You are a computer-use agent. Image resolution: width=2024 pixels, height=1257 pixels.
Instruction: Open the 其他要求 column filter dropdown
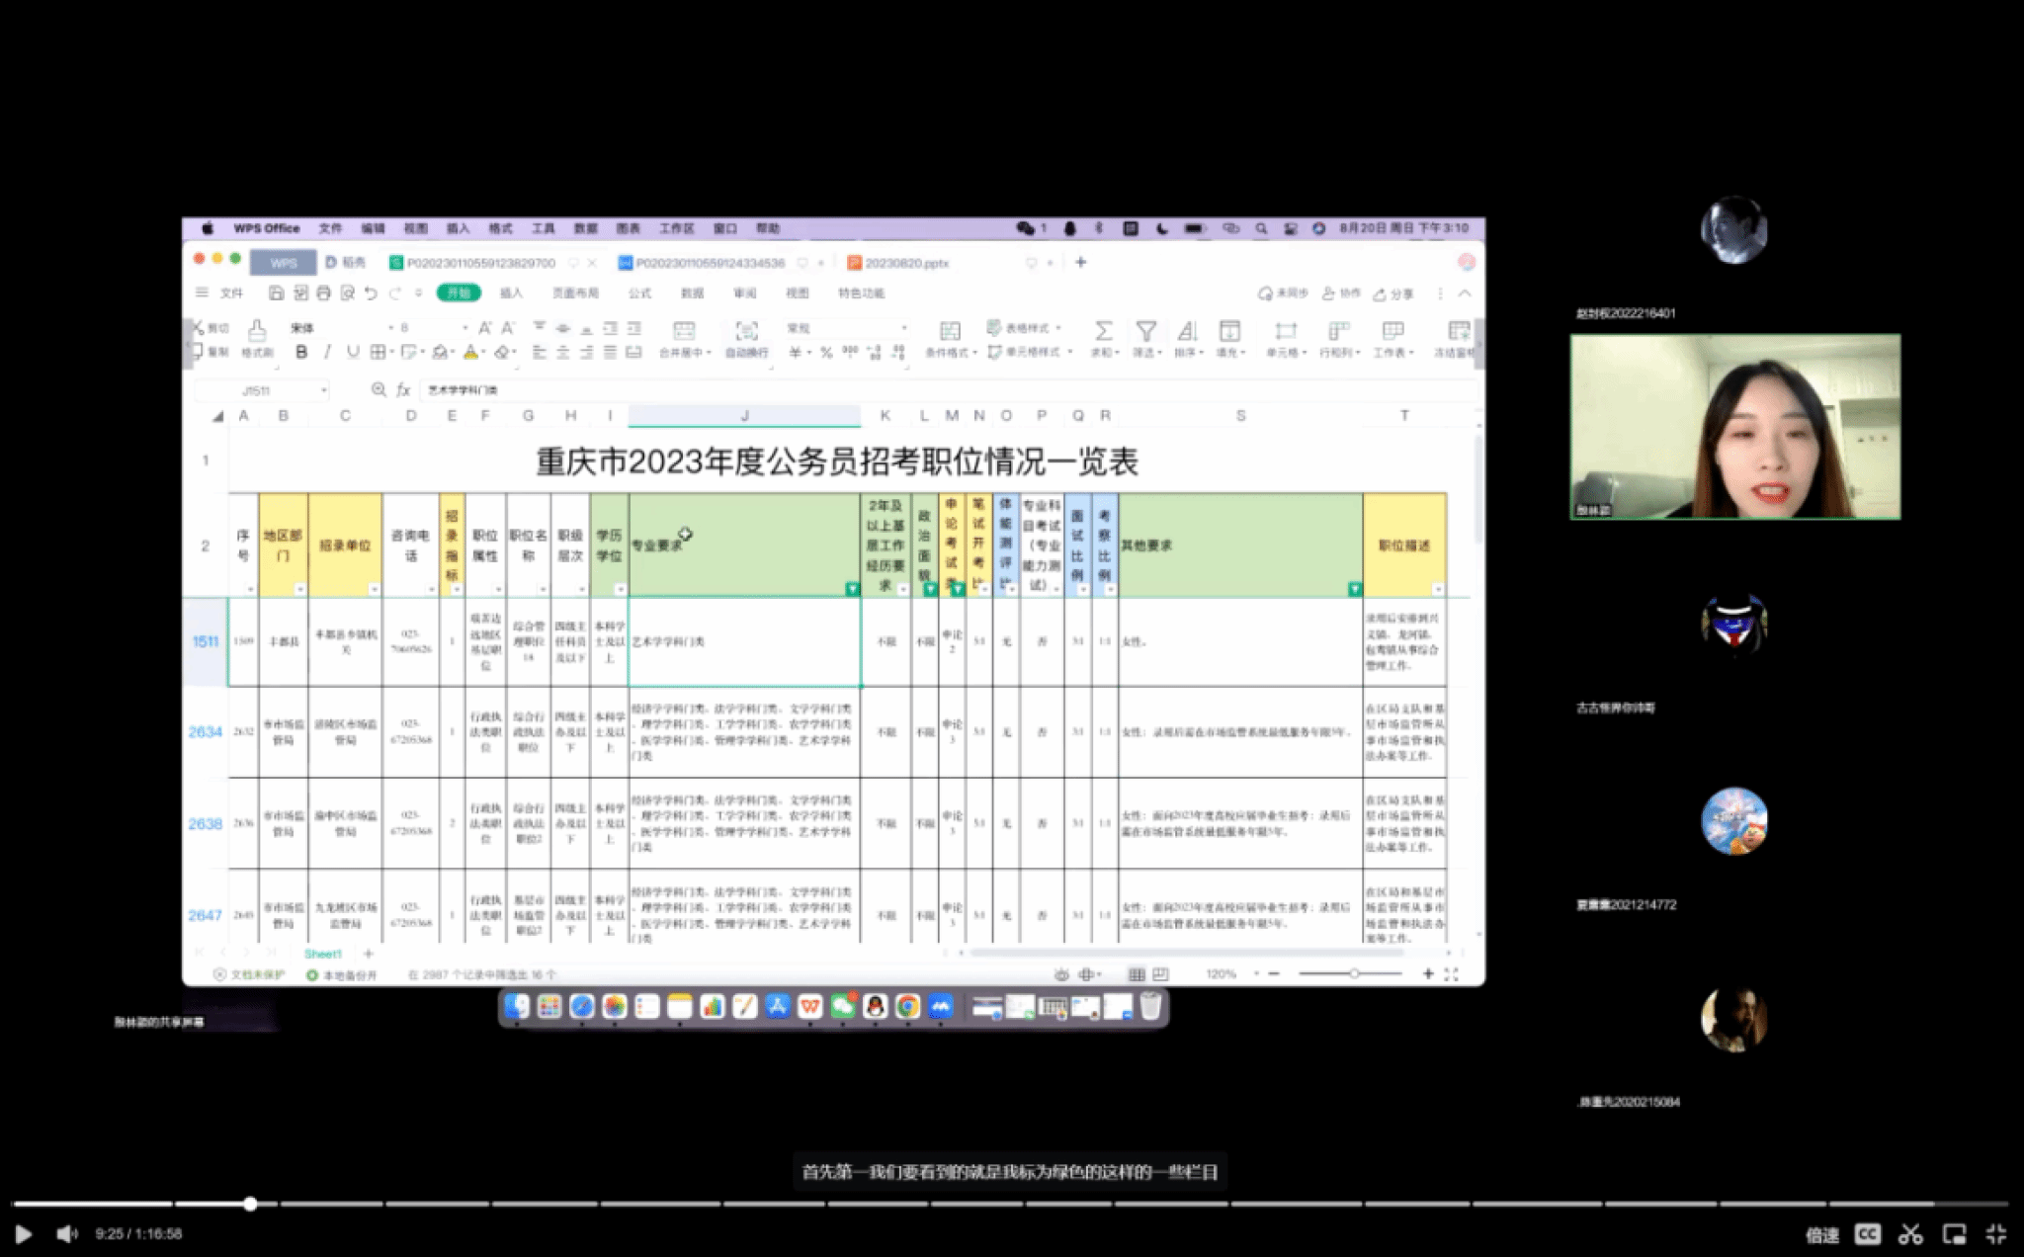point(1354,589)
